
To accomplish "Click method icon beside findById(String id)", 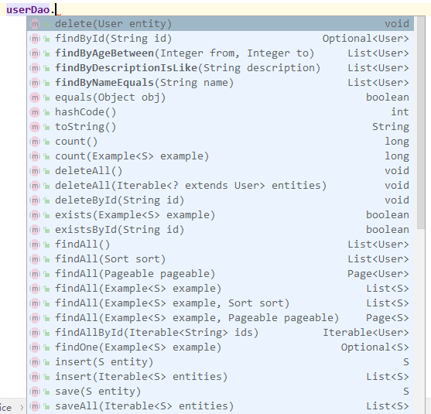I will [35, 39].
